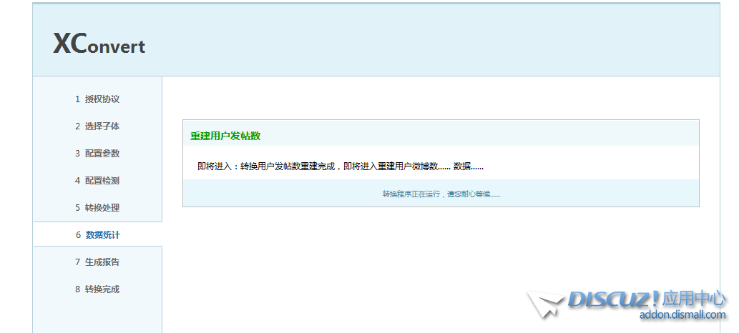The image size is (739, 333).
Task: Select step 5 转换处理
Action: (x=97, y=208)
